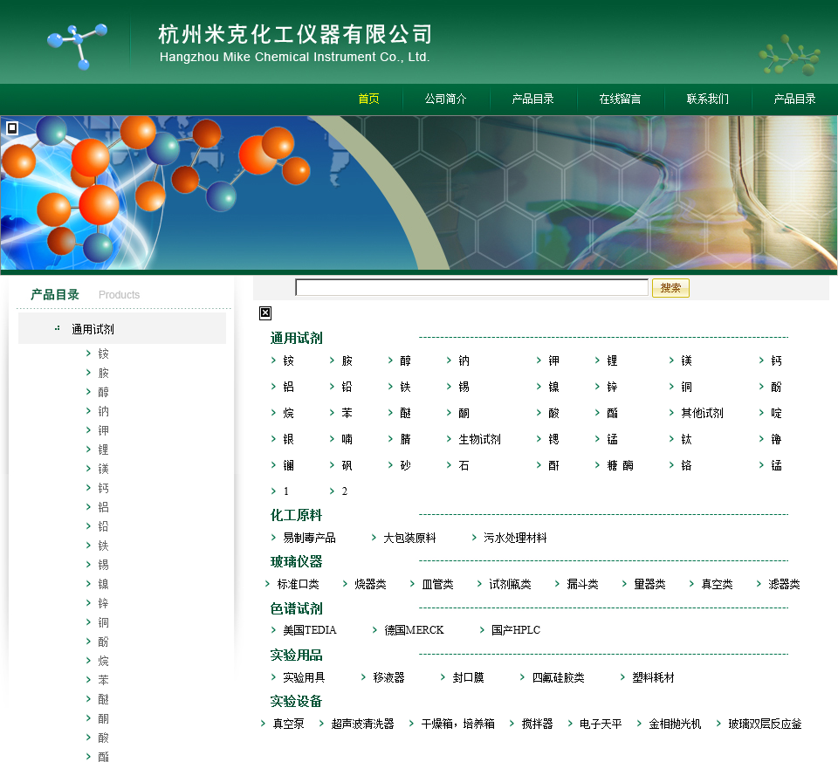The image size is (838, 762).
Task: Open the 污水处理材料 link
Action: click(515, 538)
